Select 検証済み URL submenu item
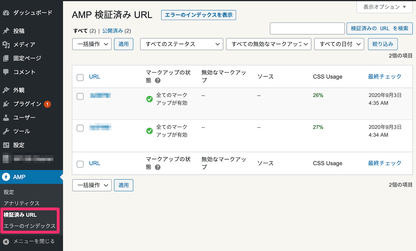 (x=20, y=215)
